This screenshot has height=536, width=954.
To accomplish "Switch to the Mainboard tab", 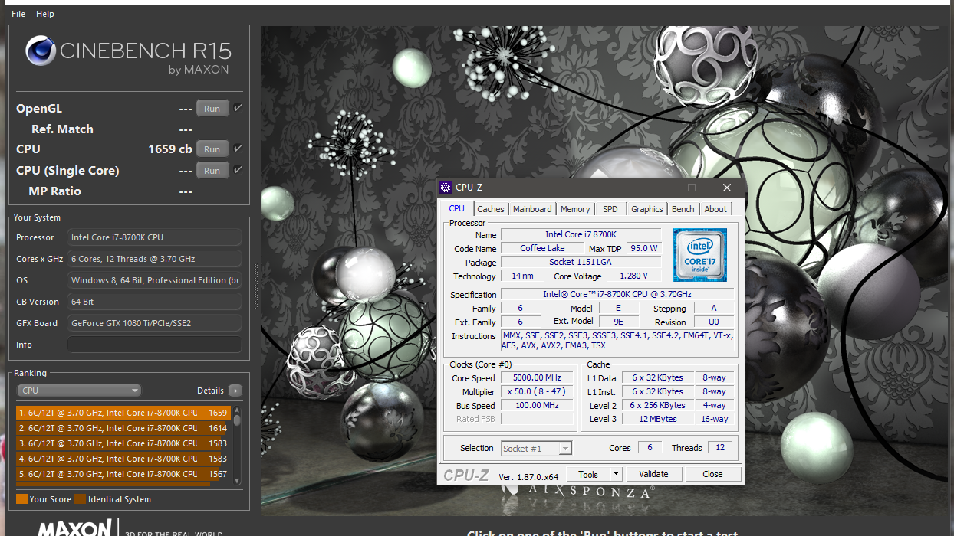I will pos(532,209).
